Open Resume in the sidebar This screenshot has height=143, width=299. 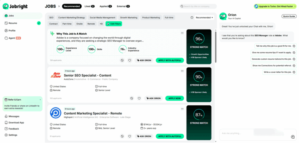point(13,23)
